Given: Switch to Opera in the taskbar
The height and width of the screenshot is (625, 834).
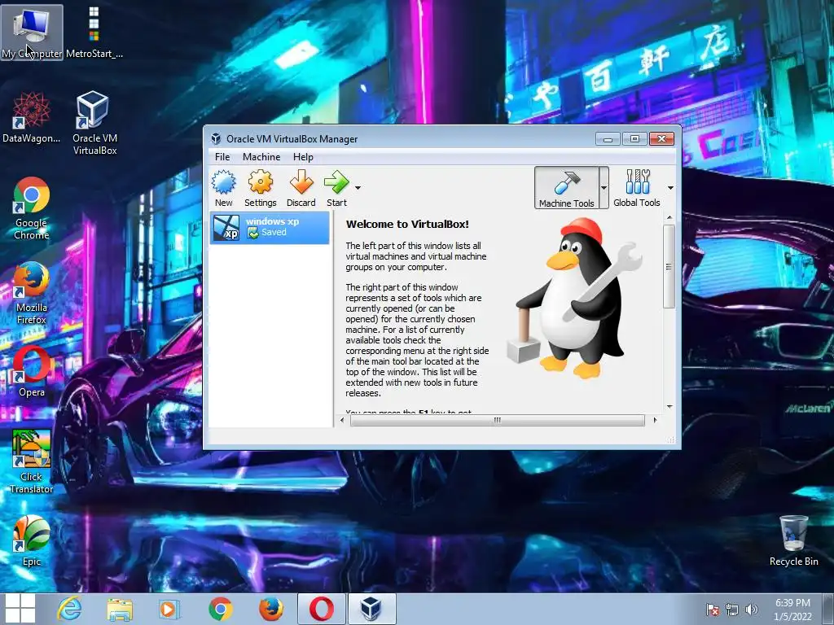Looking at the screenshot, I should coord(321,609).
